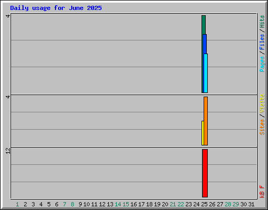This screenshot has width=268, height=210.
Task: Select the orange Sites bar on day 25
Action: 206,121
